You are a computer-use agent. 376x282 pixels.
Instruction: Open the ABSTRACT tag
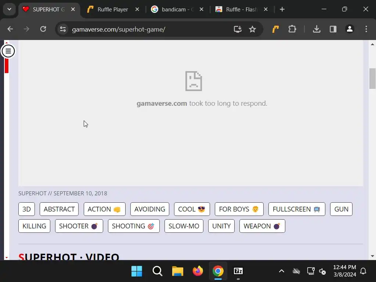59,209
